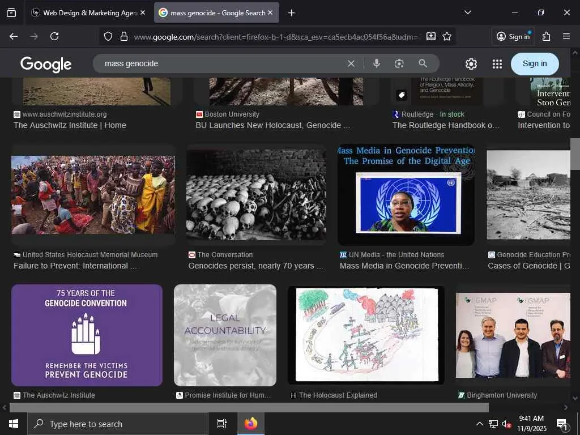The height and width of the screenshot is (435, 580).
Task: Open Genocides persist, nearly 70 years link
Action: [255, 266]
